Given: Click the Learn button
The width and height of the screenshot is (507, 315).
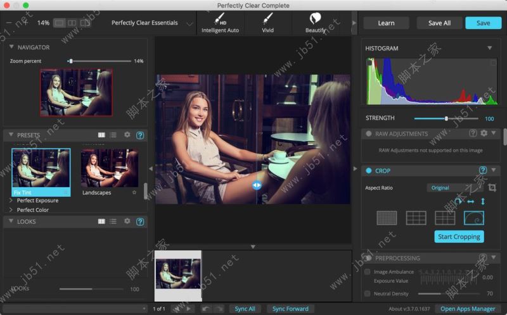Looking at the screenshot, I should click(x=386, y=23).
